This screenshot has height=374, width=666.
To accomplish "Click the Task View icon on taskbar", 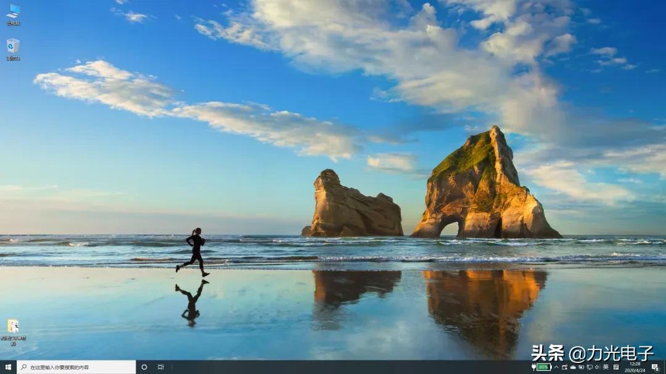I will 162,367.
